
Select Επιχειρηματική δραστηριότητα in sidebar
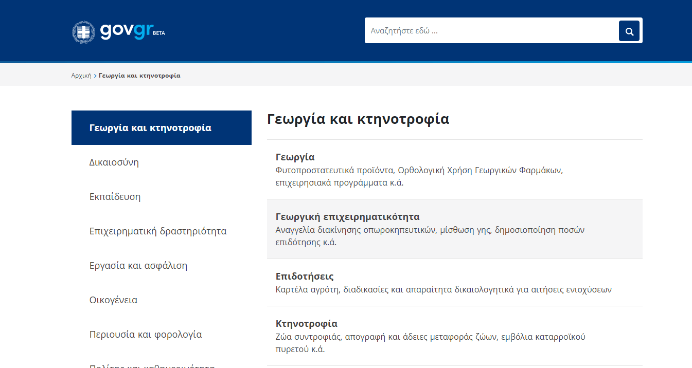click(158, 231)
